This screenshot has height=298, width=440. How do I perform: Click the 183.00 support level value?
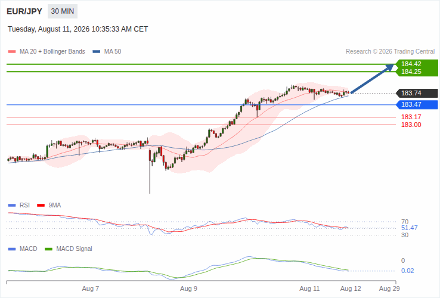coord(411,125)
